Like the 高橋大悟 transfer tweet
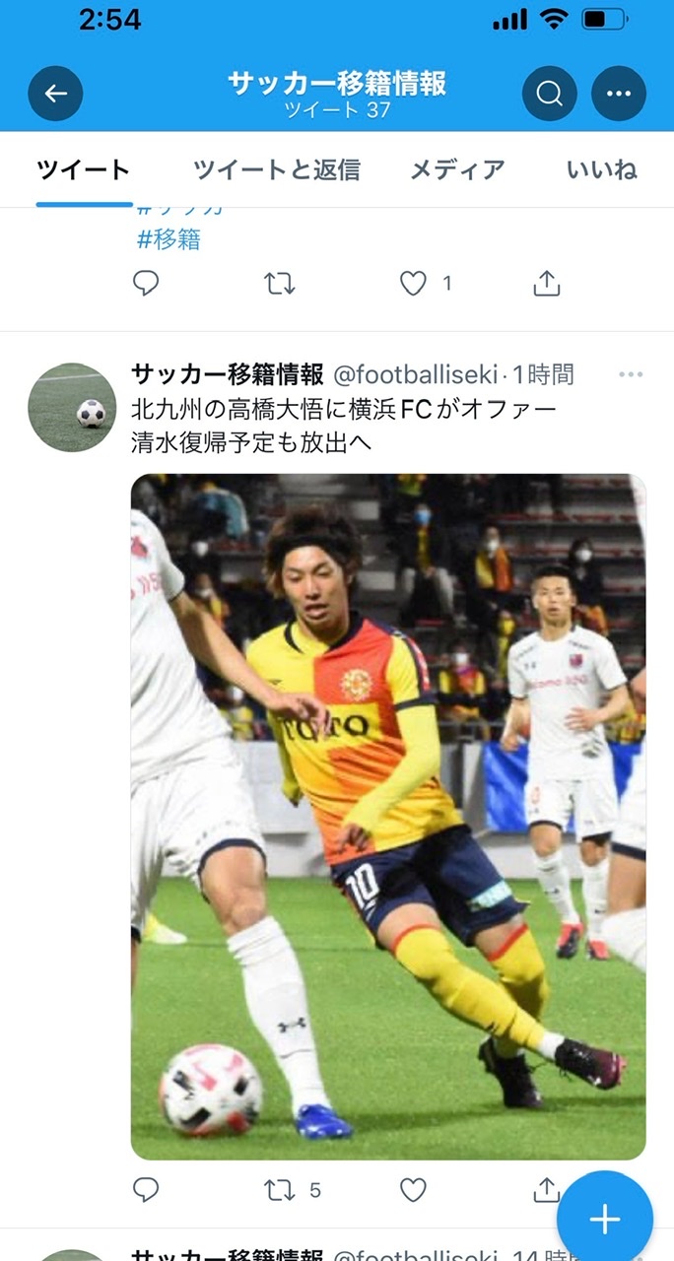The width and height of the screenshot is (674, 1261). point(413,1190)
